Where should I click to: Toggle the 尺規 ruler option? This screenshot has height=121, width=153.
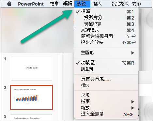[106, 95]
